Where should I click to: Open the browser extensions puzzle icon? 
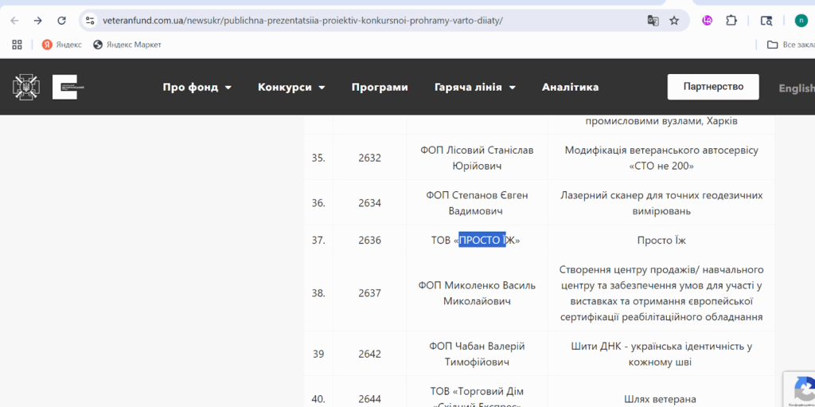[731, 21]
